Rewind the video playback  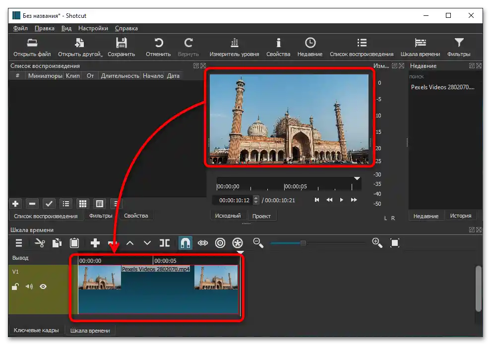coord(329,200)
